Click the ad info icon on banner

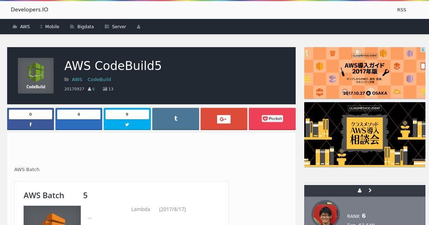point(423,50)
